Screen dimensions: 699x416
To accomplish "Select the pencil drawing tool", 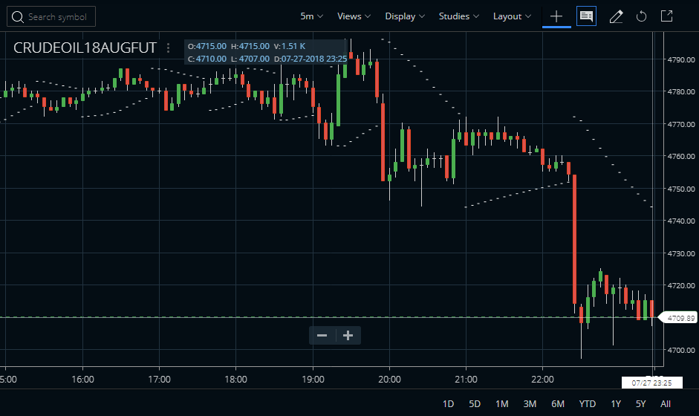I will [616, 16].
